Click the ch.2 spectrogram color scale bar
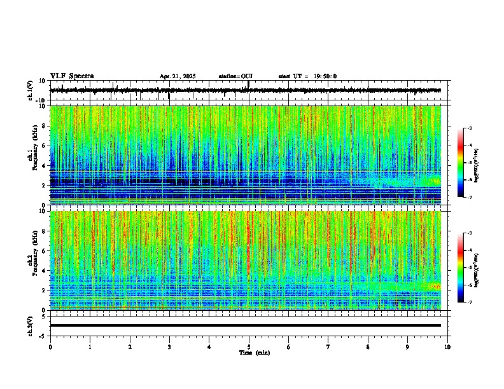 point(461,268)
